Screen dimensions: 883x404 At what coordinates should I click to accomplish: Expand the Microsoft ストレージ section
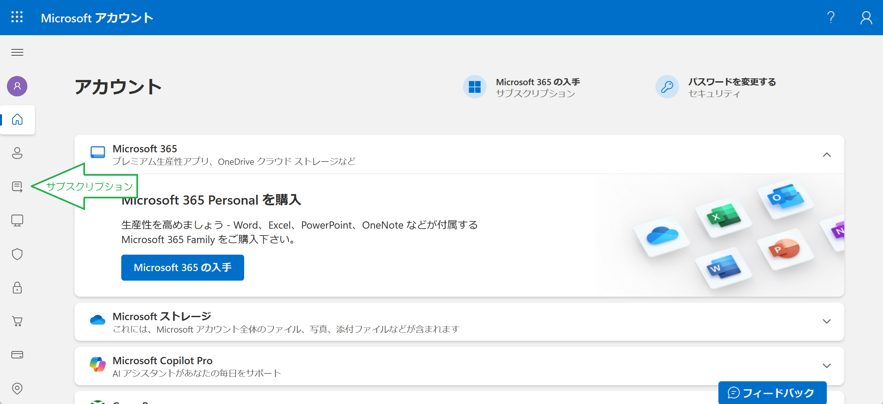pyautogui.click(x=826, y=321)
